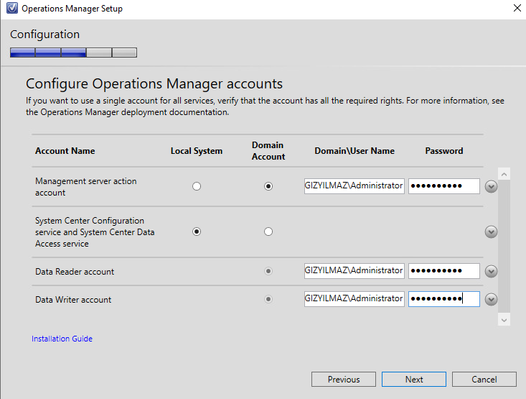
Task: Click the Configuration progress bar
Action: pyautogui.click(x=73, y=52)
